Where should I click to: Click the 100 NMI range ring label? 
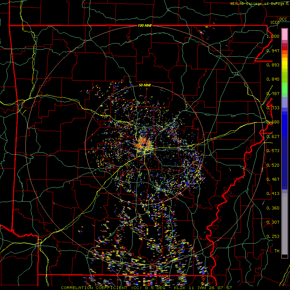point(145,25)
